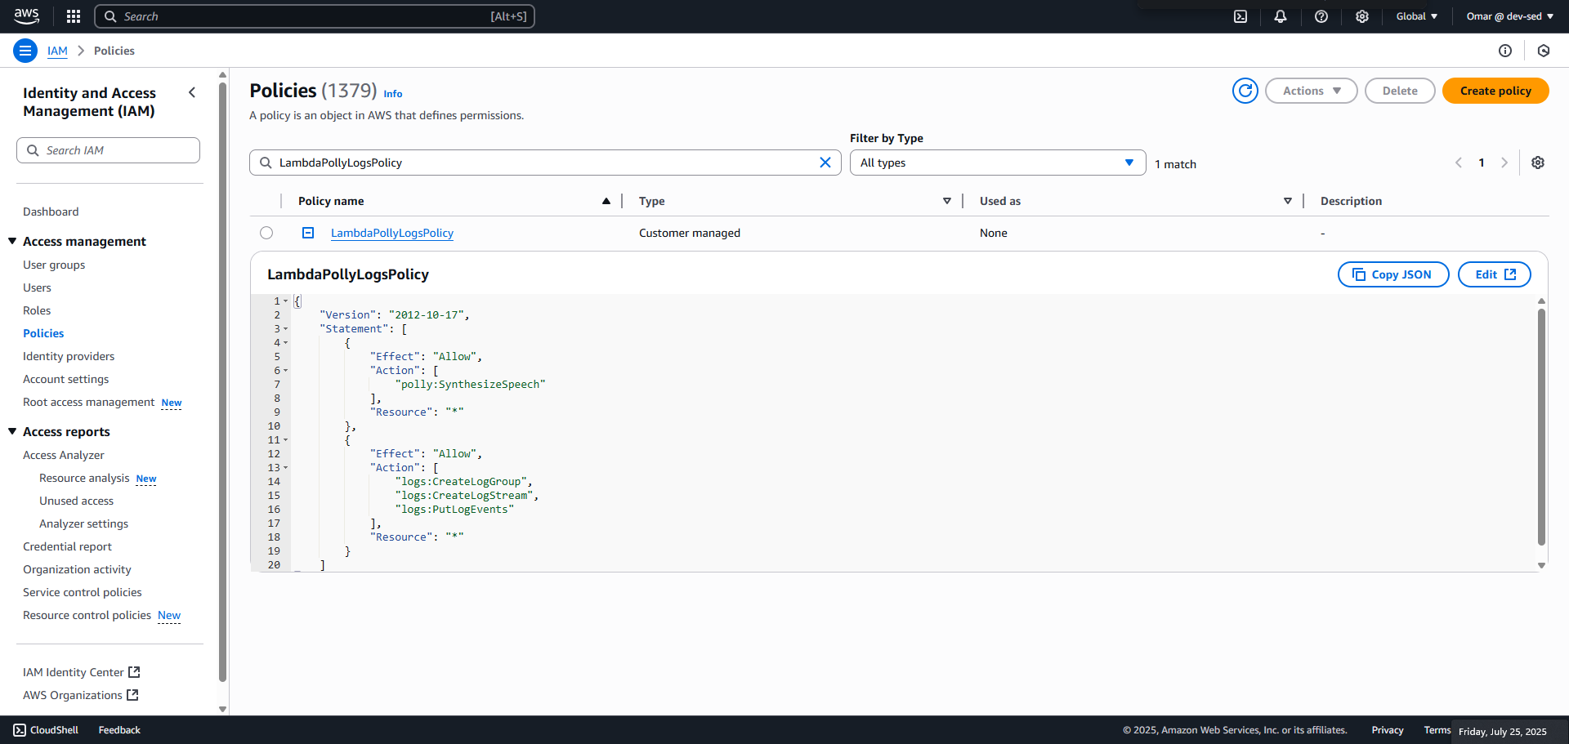Open Credential report in the sidebar

(x=67, y=546)
